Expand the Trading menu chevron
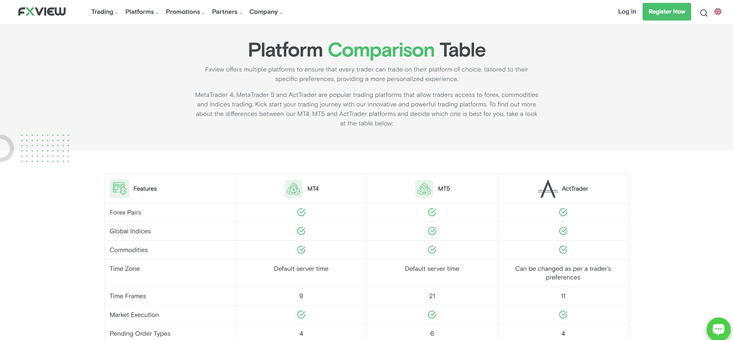This screenshot has height=340, width=733. click(x=117, y=13)
